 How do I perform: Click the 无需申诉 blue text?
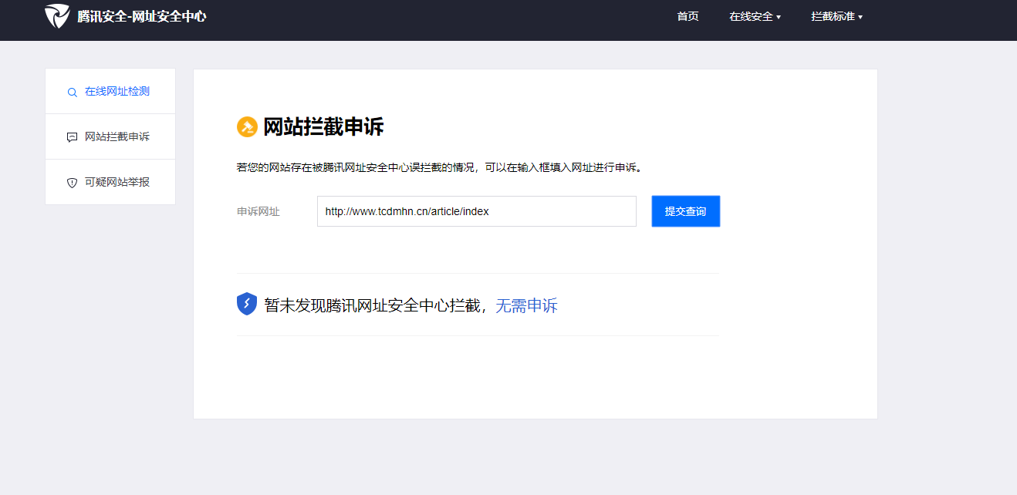526,305
